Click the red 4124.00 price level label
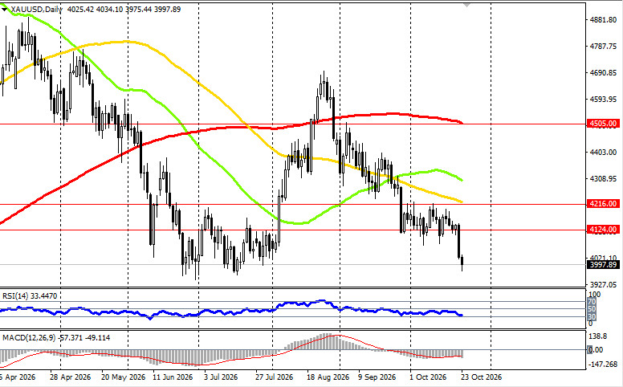Screen dimensions: 623x387 pos(603,230)
